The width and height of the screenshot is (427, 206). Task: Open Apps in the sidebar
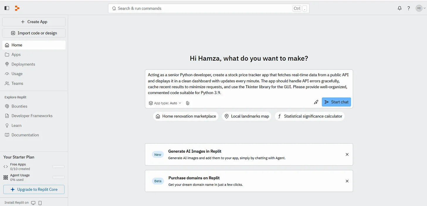(x=16, y=55)
